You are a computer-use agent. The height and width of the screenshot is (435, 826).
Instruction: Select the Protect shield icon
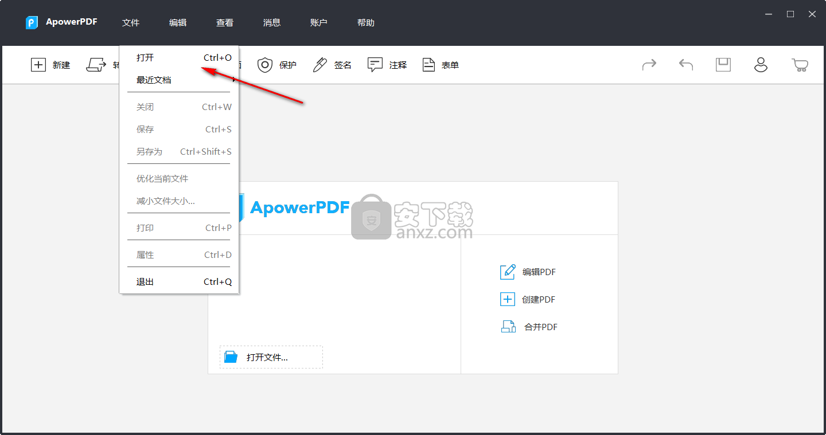(264, 65)
